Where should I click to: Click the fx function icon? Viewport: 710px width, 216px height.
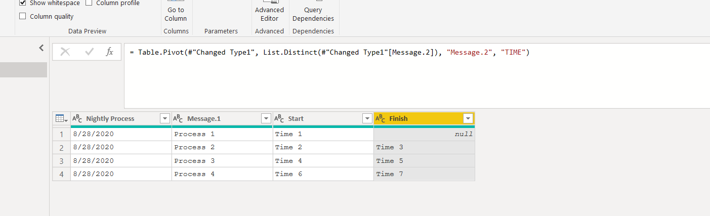coord(109,52)
